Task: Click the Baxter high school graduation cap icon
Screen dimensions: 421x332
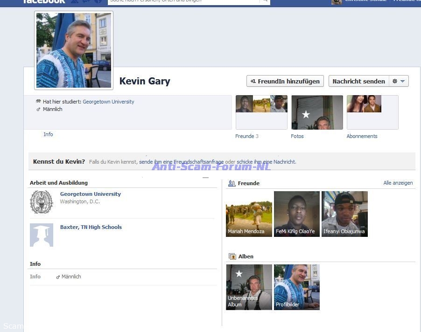Action: point(42,235)
